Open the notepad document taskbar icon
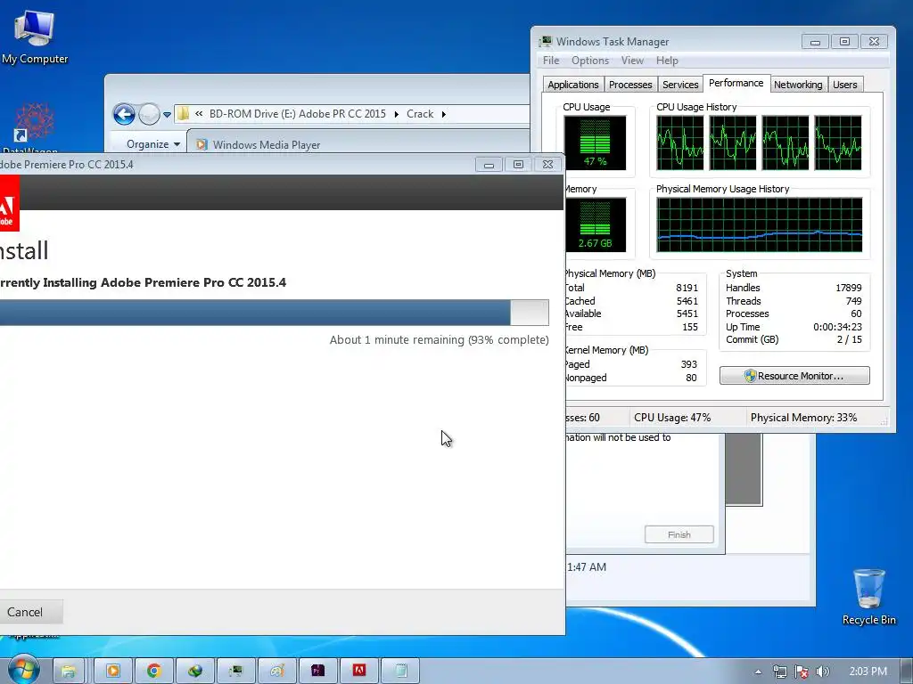The height and width of the screenshot is (684, 913). tap(400, 672)
